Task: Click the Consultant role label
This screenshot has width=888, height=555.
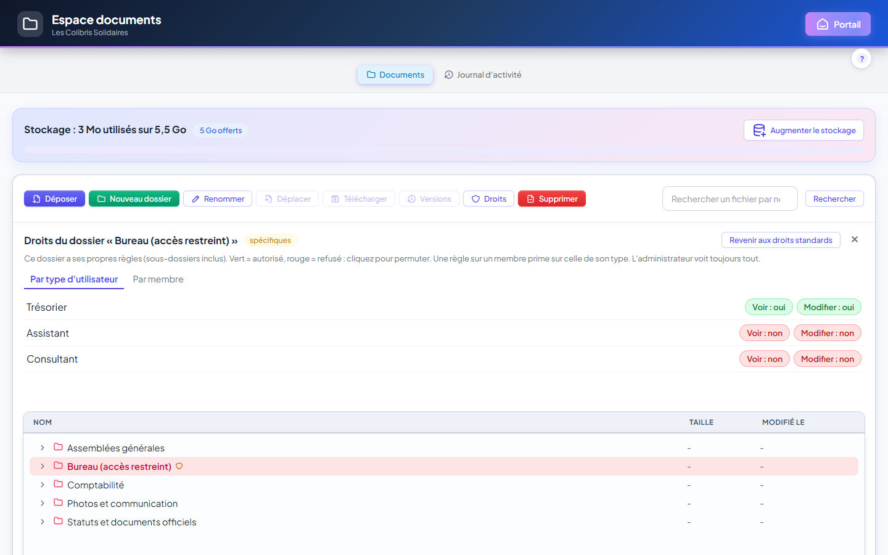Action: [x=52, y=359]
